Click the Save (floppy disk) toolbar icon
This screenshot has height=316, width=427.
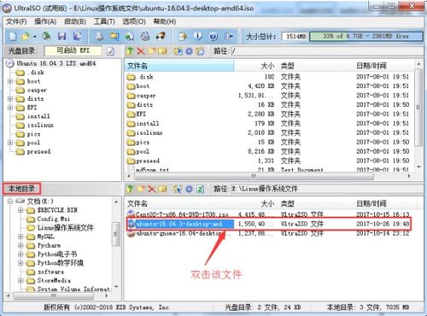(61, 37)
